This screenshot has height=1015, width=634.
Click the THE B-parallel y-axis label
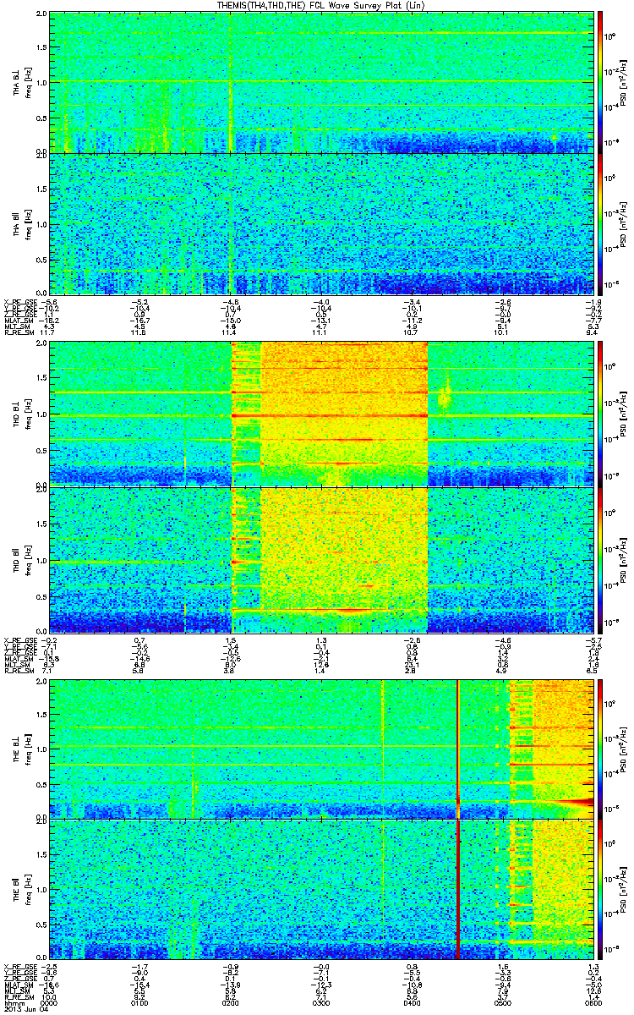17,890
